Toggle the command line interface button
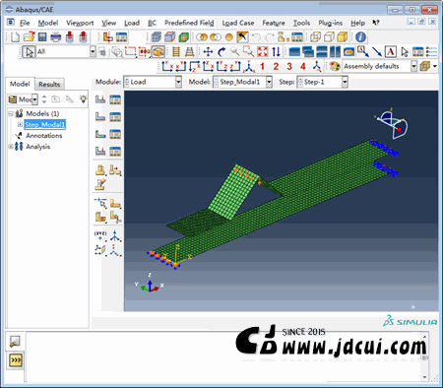 point(15,360)
